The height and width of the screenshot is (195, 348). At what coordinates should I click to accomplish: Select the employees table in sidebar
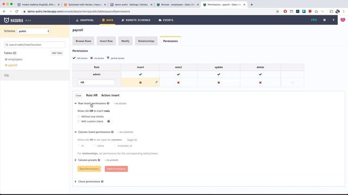coord(15,60)
